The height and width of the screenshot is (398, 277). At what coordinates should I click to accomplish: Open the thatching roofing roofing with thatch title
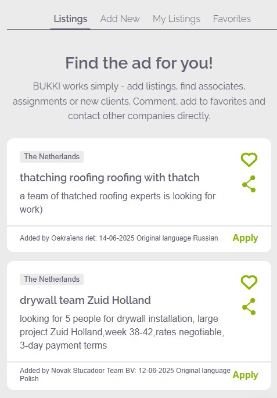[x=110, y=177]
